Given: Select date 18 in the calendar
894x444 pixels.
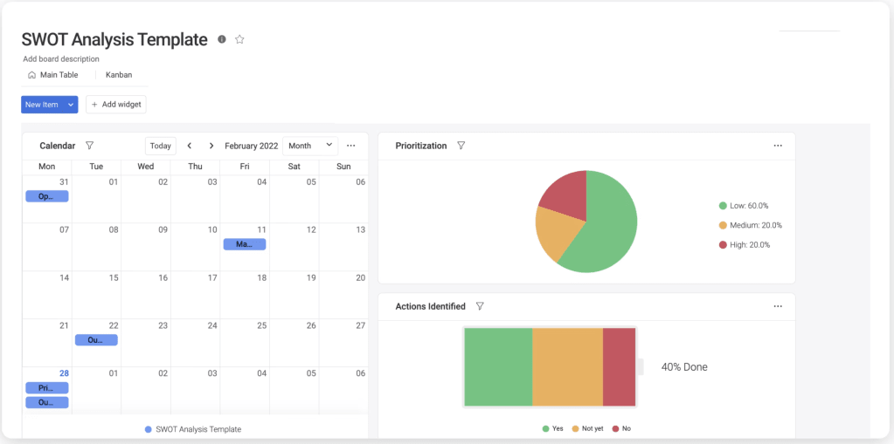Looking at the screenshot, I should coord(261,277).
